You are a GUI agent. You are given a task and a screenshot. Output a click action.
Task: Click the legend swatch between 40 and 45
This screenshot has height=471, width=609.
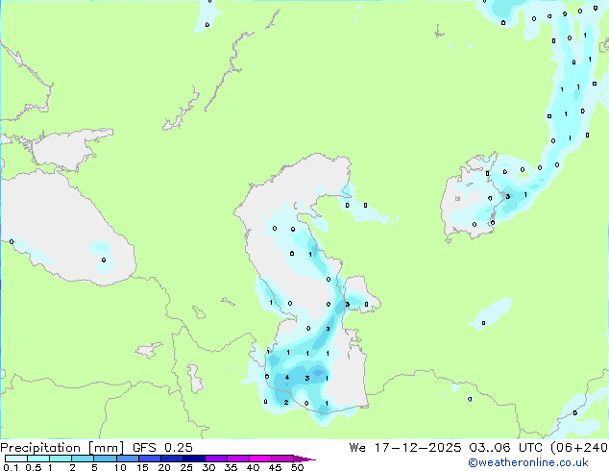pyautogui.click(x=260, y=459)
